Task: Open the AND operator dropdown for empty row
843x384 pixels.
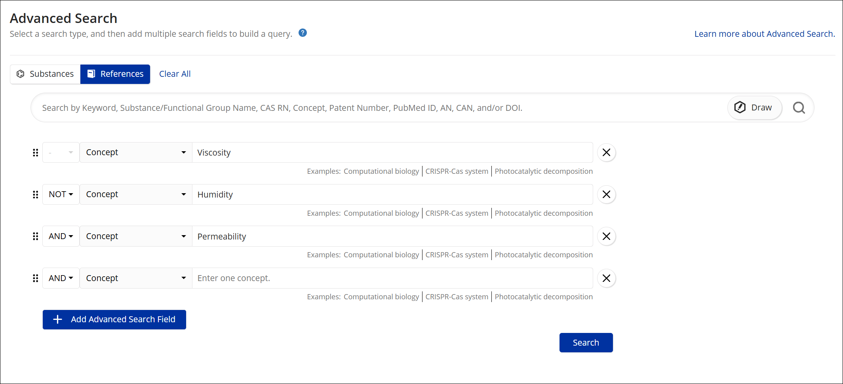Action: pyautogui.click(x=61, y=278)
